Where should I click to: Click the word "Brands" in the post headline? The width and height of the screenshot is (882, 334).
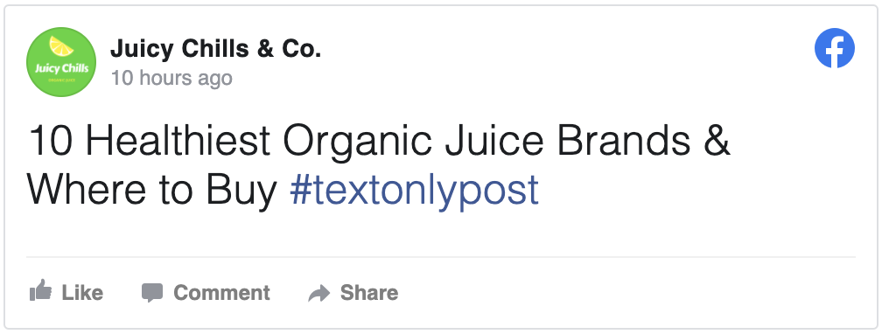coord(624,141)
